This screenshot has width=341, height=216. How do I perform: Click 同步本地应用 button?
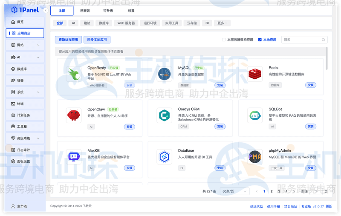click(97, 40)
